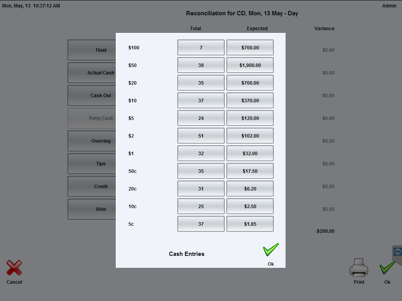Confirm Cash Entries with the green checkmark
The image size is (402, 301).
pos(270,250)
